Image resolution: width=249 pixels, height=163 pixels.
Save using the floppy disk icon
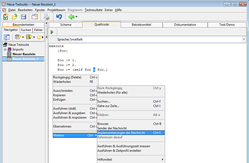coord(23,17)
